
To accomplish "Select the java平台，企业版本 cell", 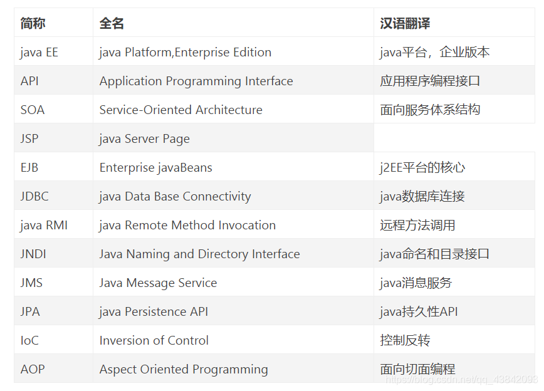I will tap(454, 51).
